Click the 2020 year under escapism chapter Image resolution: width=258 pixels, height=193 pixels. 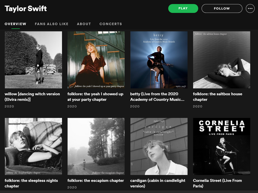coord(72,187)
